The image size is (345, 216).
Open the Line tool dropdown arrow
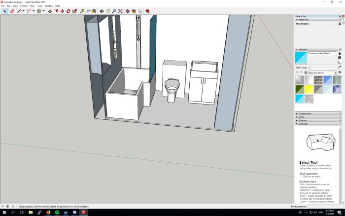(x=23, y=11)
